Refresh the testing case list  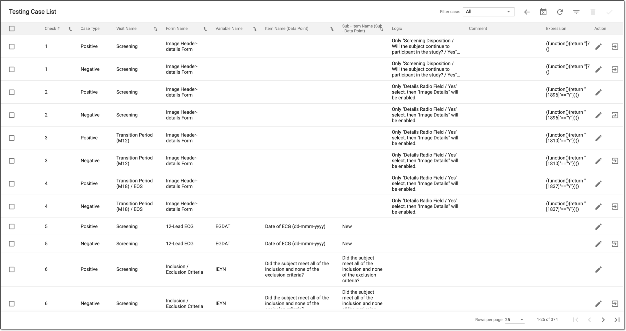560,12
